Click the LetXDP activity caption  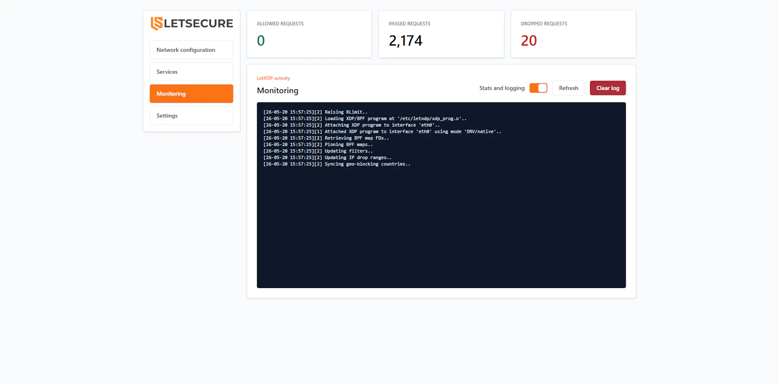[x=273, y=78]
